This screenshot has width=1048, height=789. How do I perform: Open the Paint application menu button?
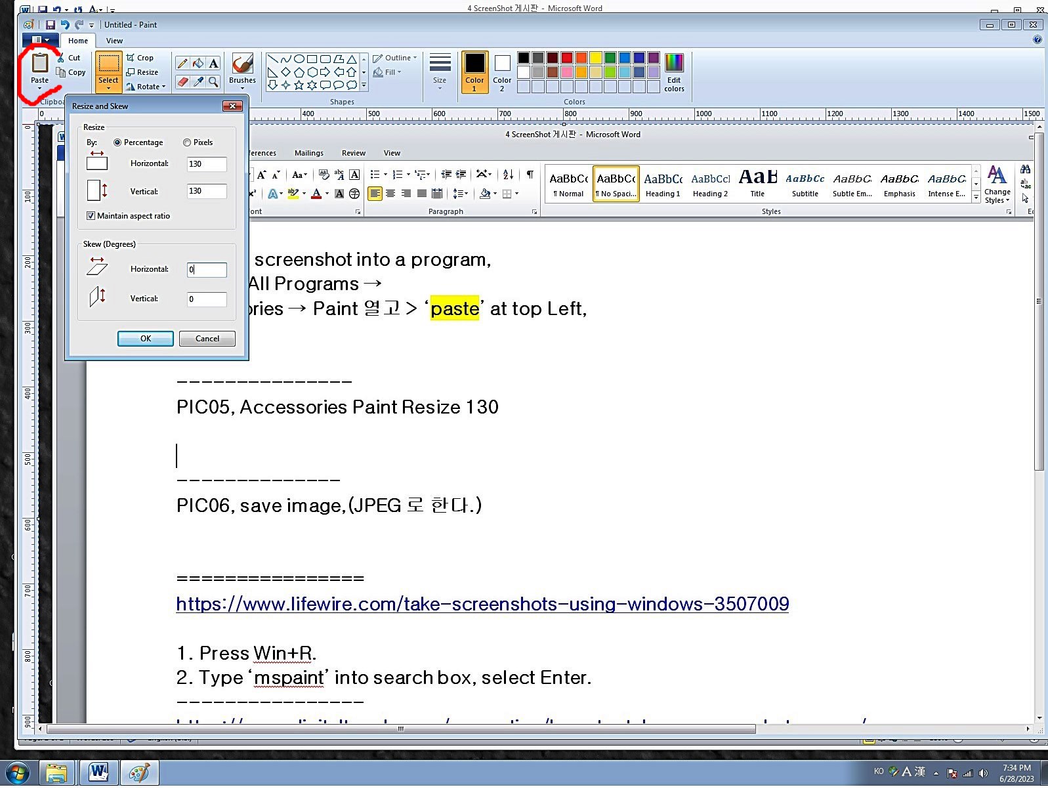pyautogui.click(x=41, y=40)
